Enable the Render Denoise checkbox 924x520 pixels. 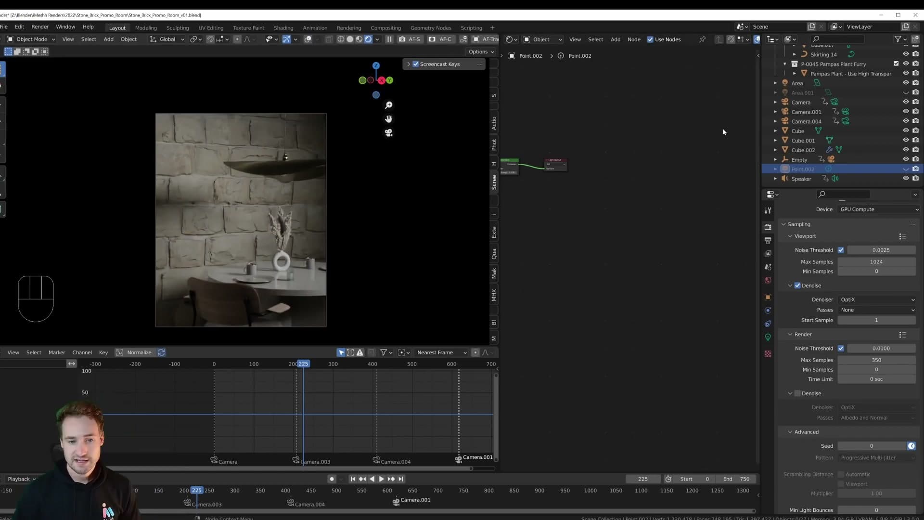pos(797,393)
